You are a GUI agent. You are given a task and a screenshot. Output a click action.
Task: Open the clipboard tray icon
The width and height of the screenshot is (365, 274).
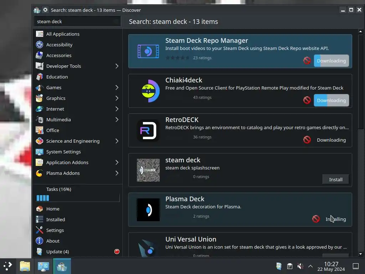[x=290, y=266]
